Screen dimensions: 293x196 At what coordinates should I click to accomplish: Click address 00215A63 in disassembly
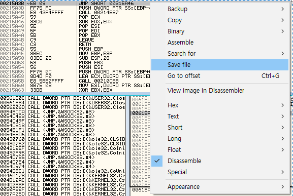tap(12, 90)
